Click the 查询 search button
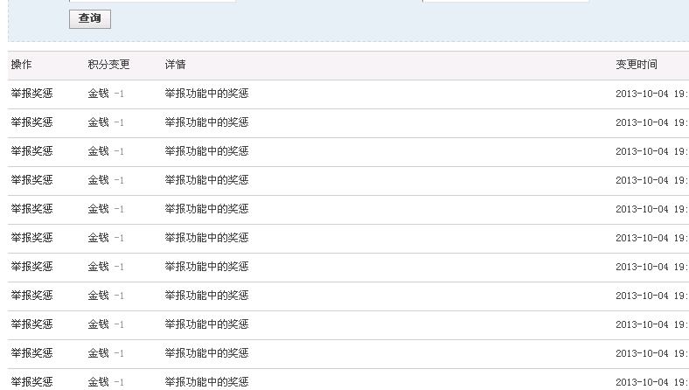 [90, 19]
